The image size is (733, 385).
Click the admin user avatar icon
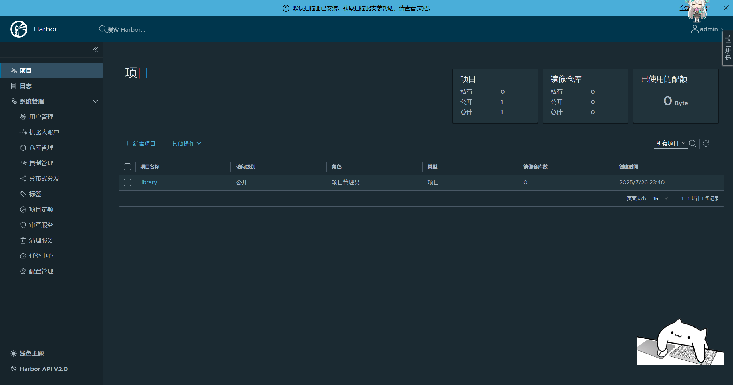coord(695,29)
